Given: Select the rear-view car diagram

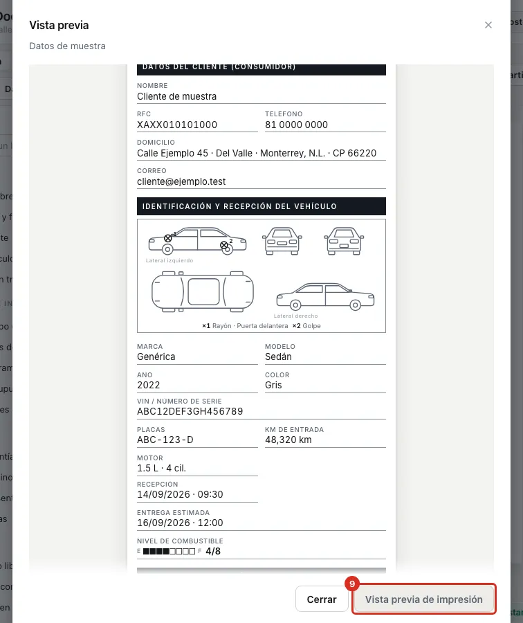Looking at the screenshot, I should coord(344,241).
